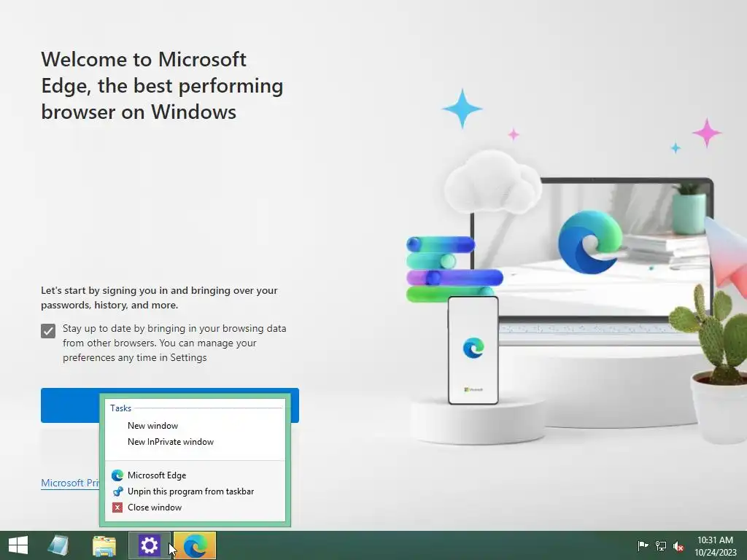The width and height of the screenshot is (747, 560).
Task: Open the Microsoft Privacy link
Action: pos(71,483)
